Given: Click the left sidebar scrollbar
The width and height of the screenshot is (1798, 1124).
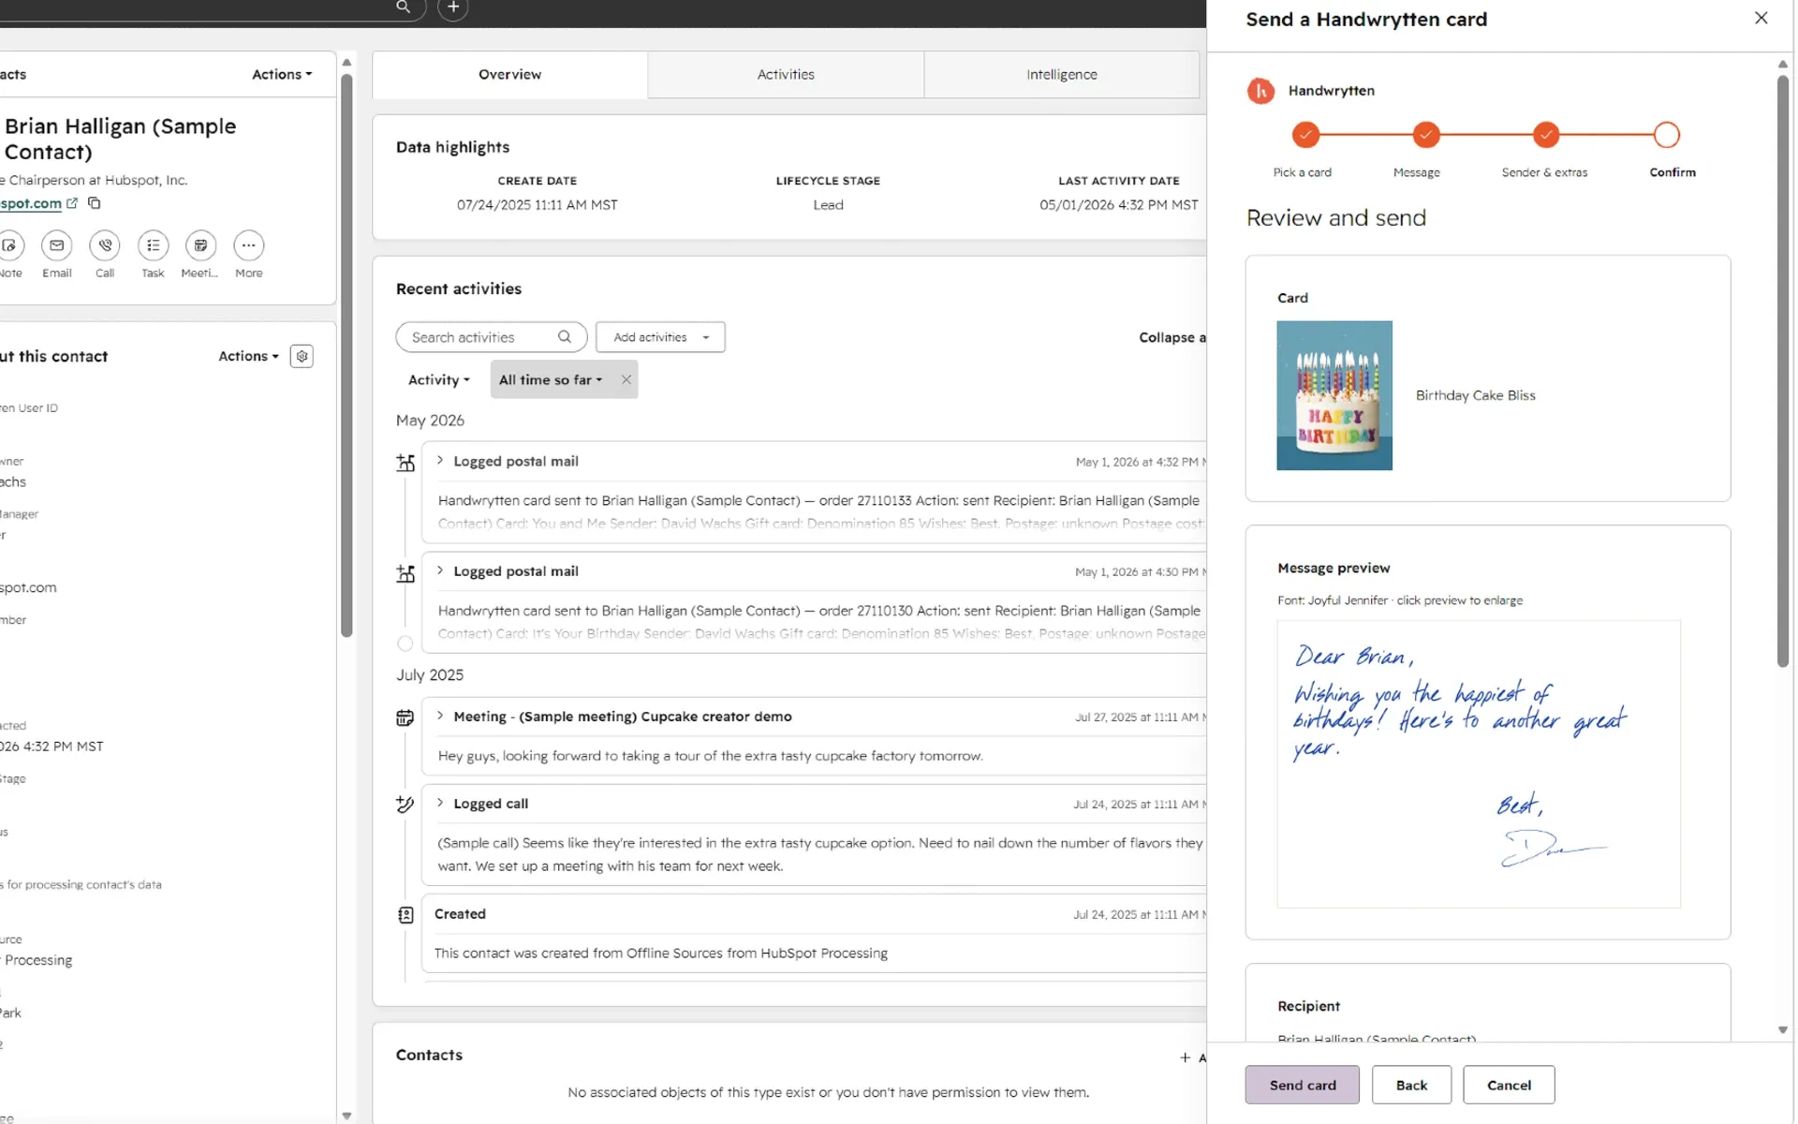Looking at the screenshot, I should pyautogui.click(x=346, y=356).
